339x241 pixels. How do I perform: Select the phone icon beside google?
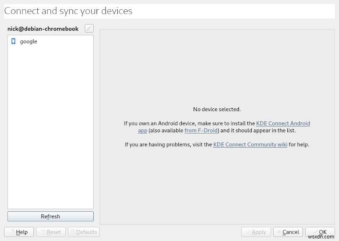click(x=14, y=41)
